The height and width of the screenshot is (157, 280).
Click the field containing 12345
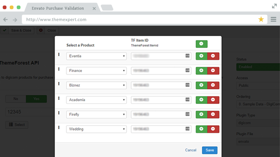pos(30,112)
